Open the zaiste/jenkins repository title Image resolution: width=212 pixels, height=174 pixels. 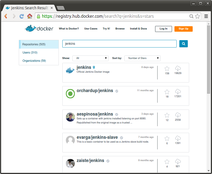(x=90, y=161)
